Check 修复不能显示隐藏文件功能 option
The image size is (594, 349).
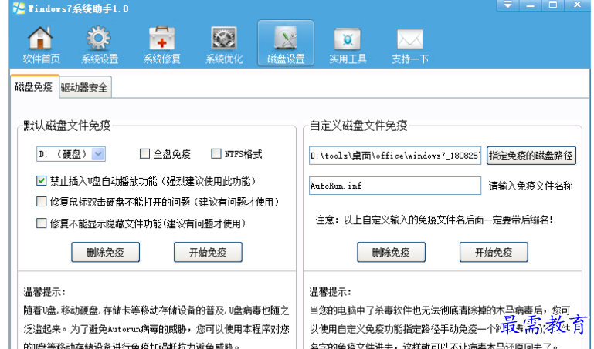(41, 223)
